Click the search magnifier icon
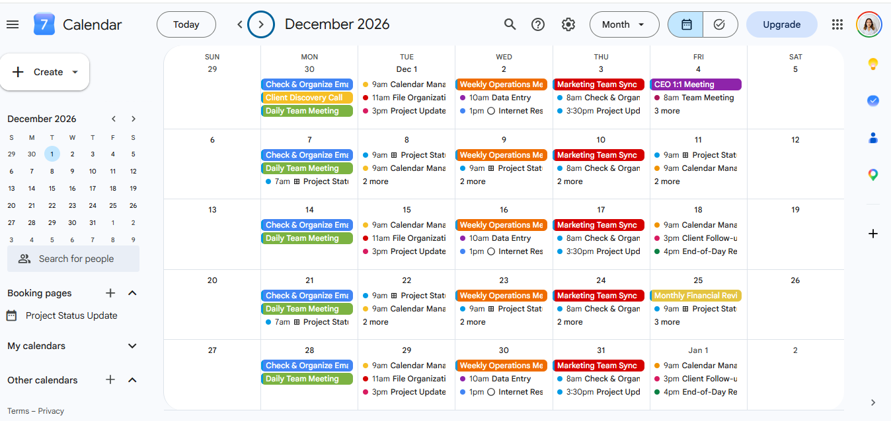Screen dimensions: 891x421 (x=510, y=24)
